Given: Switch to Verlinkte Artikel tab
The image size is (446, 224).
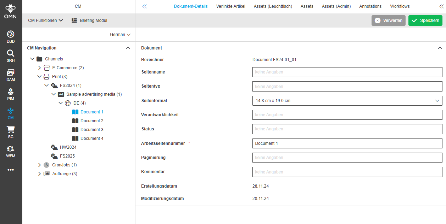Looking at the screenshot, I should click(x=230, y=6).
